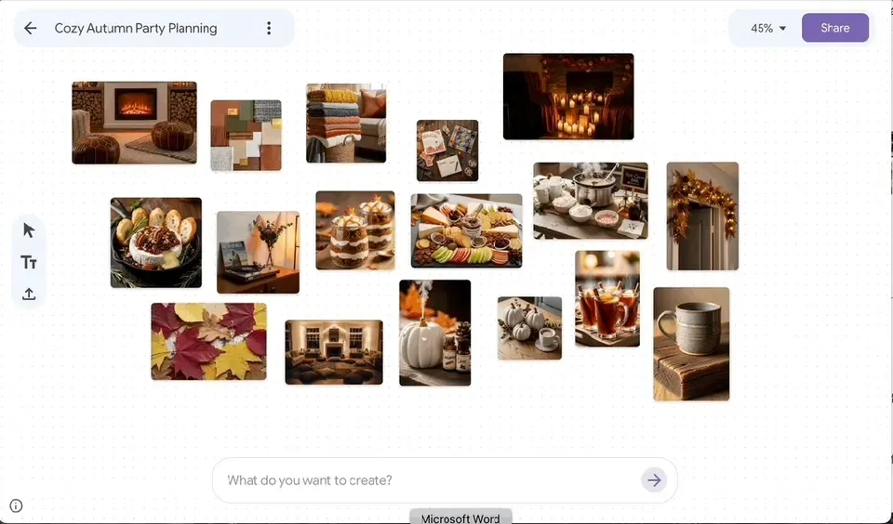Select the fabric color swatches image
This screenshot has height=524, width=893.
(246, 136)
